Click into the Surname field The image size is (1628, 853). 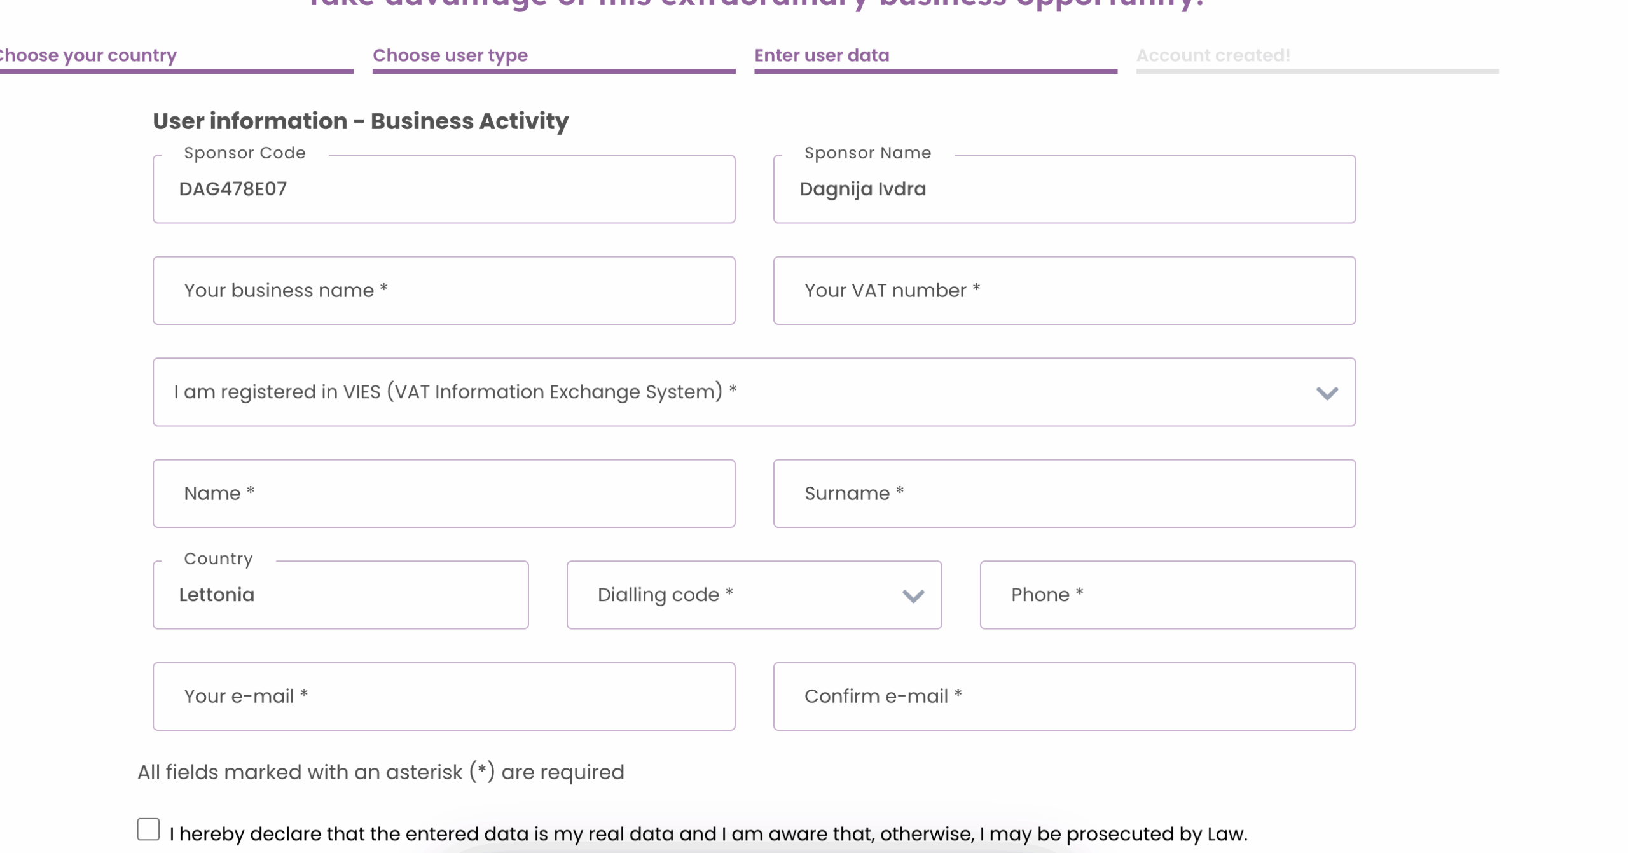pyautogui.click(x=1063, y=494)
